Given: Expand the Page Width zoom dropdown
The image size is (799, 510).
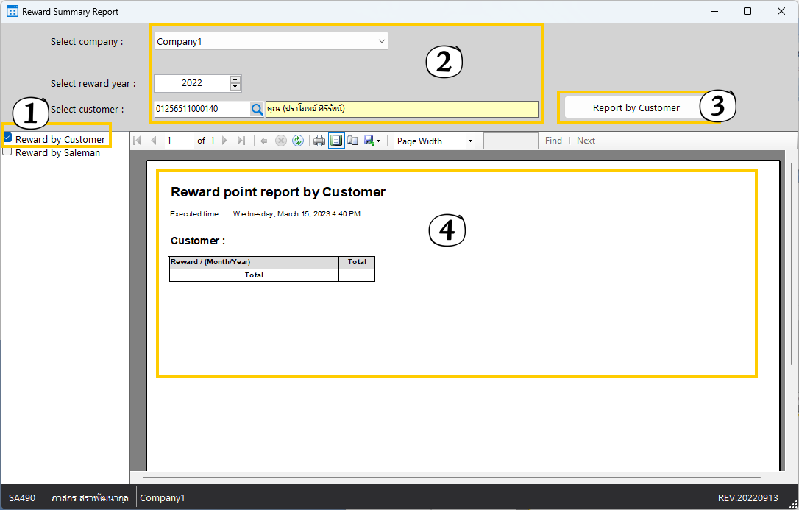Looking at the screenshot, I should click(x=470, y=141).
